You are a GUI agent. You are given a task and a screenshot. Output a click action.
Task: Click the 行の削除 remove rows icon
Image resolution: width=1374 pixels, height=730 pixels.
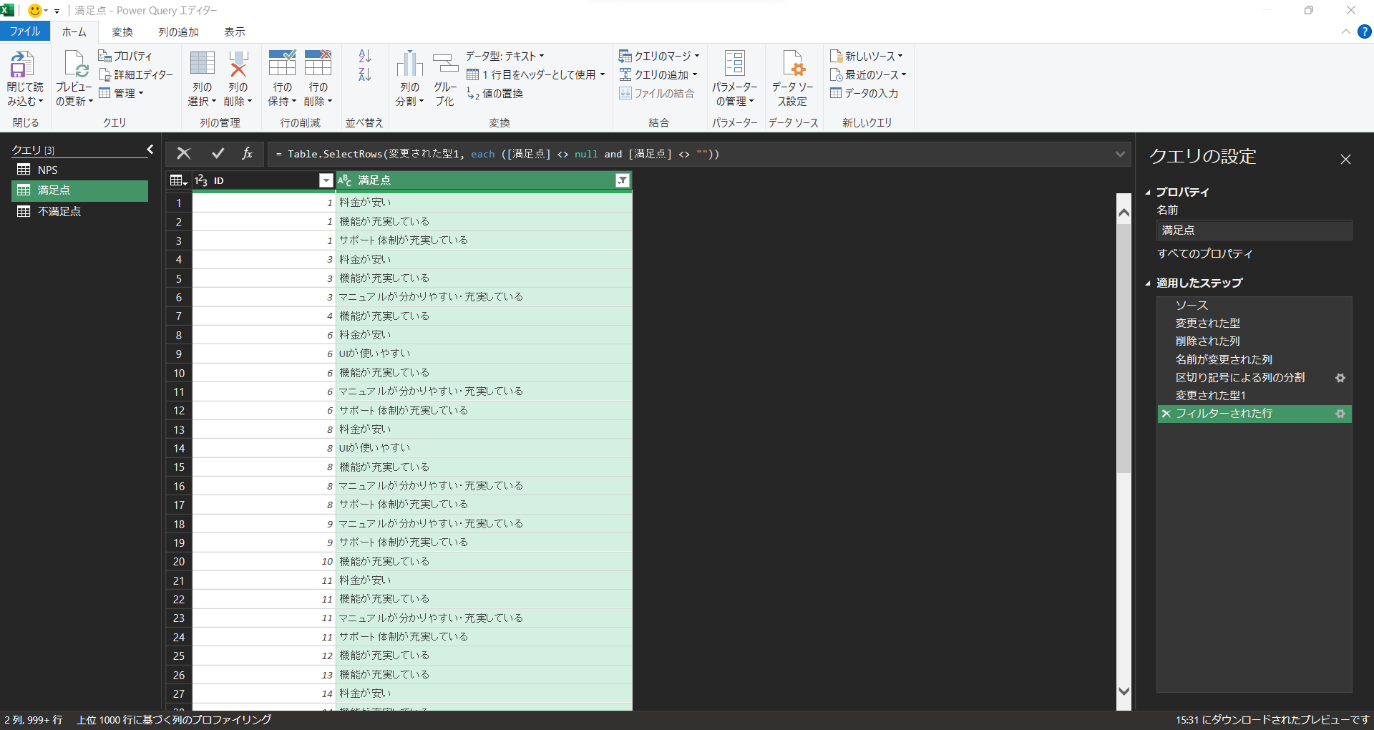[318, 63]
